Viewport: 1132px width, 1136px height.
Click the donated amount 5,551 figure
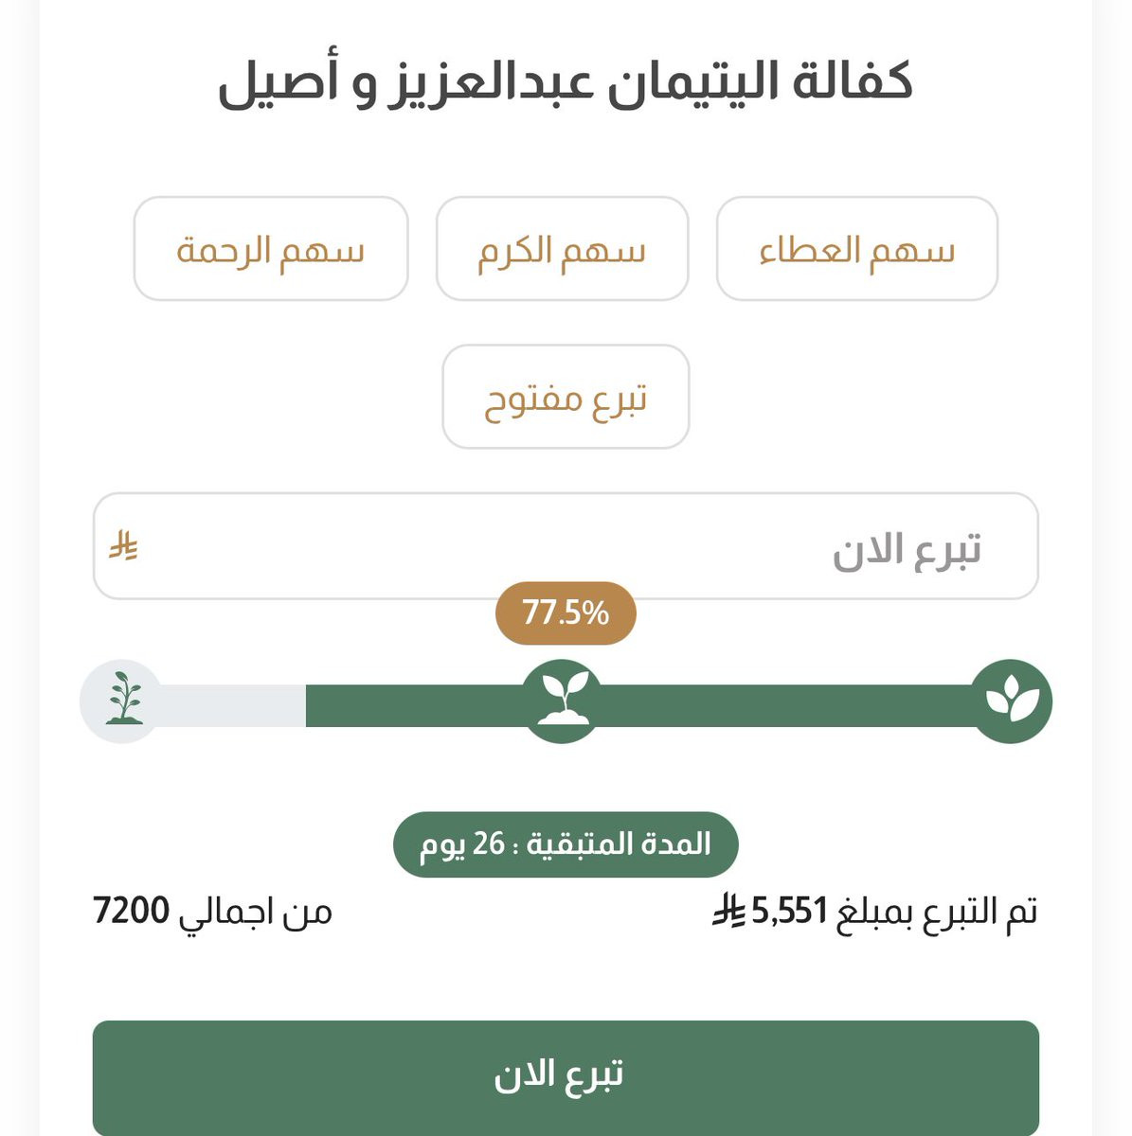pyautogui.click(x=789, y=912)
